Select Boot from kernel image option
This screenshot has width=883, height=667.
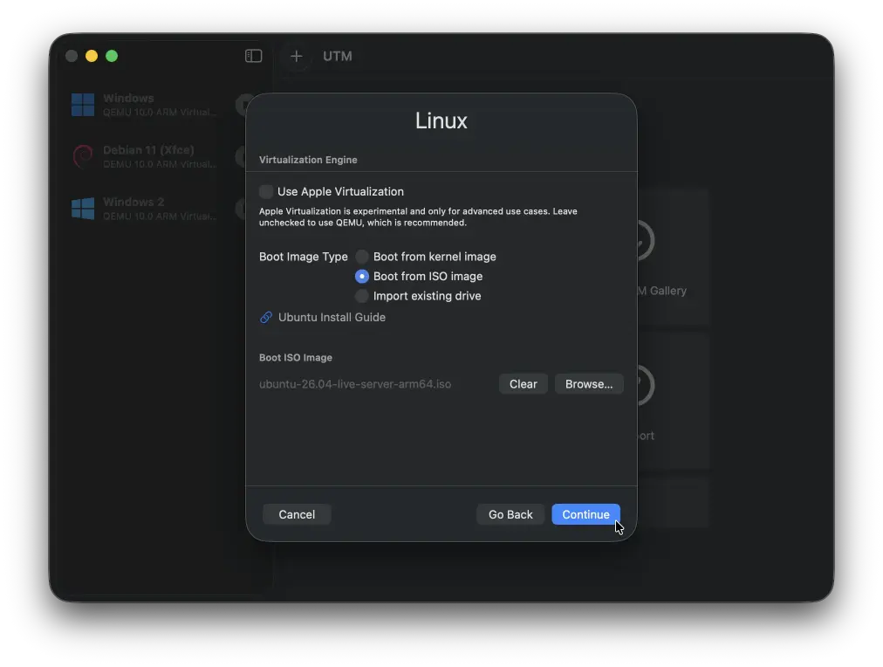point(362,257)
